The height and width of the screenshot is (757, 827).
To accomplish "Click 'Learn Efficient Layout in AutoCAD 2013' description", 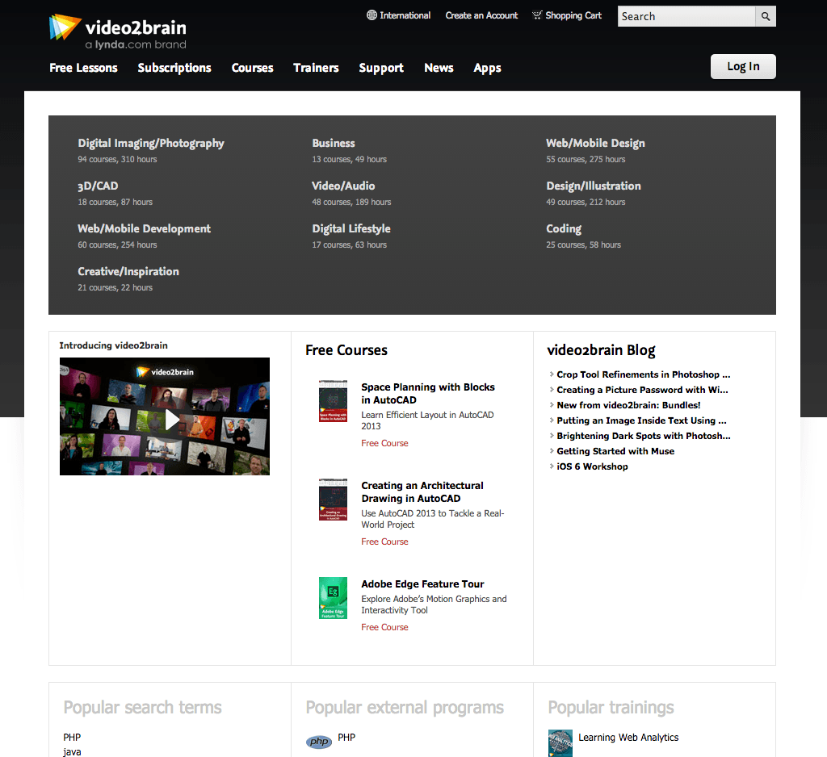I will (x=427, y=420).
